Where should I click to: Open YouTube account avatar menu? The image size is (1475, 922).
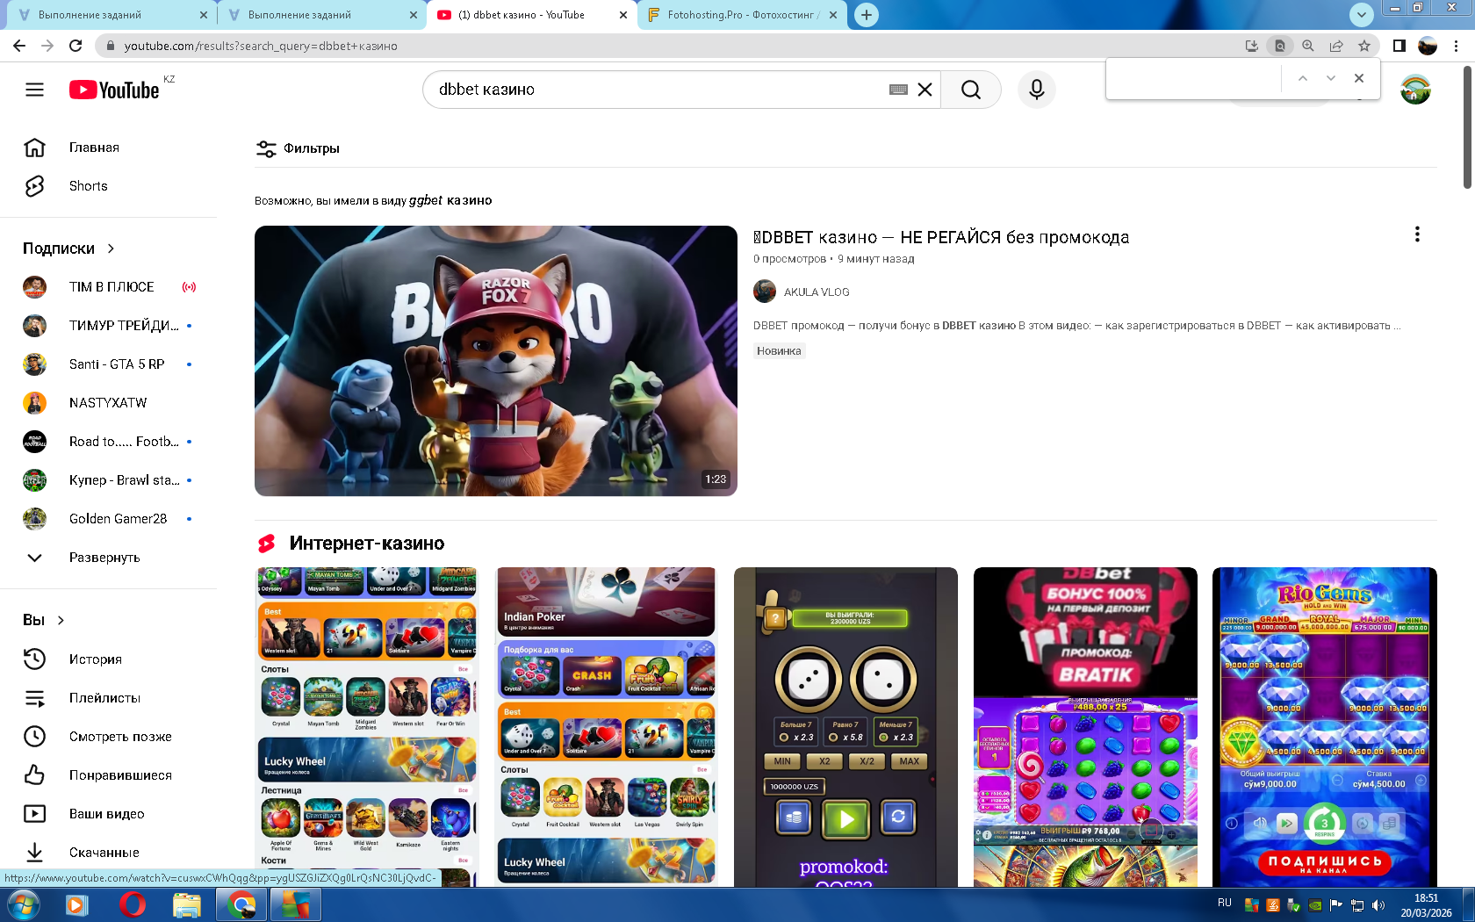1415,90
